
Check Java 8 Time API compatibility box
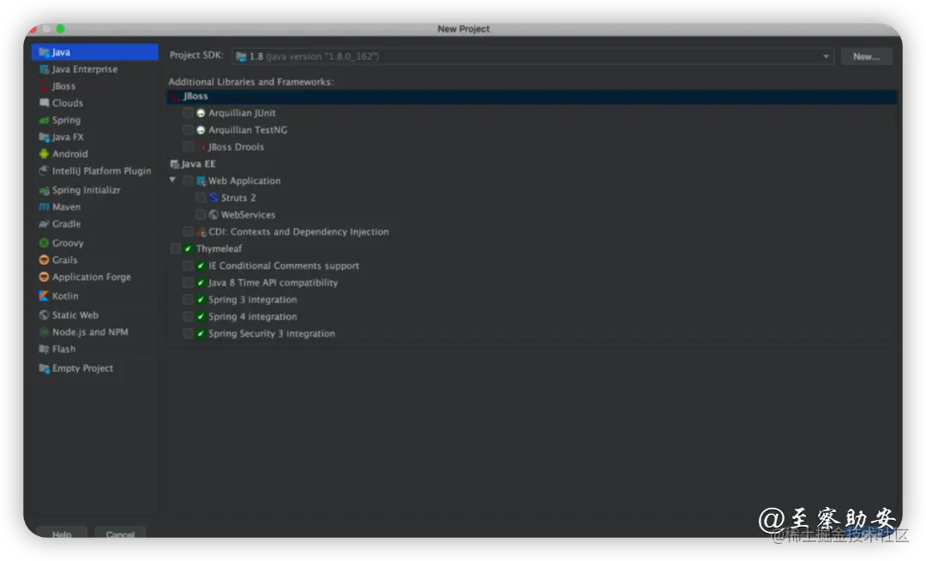[x=188, y=283]
